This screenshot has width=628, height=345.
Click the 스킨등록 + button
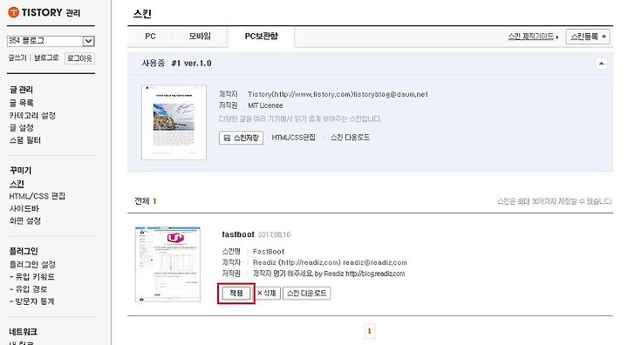588,37
